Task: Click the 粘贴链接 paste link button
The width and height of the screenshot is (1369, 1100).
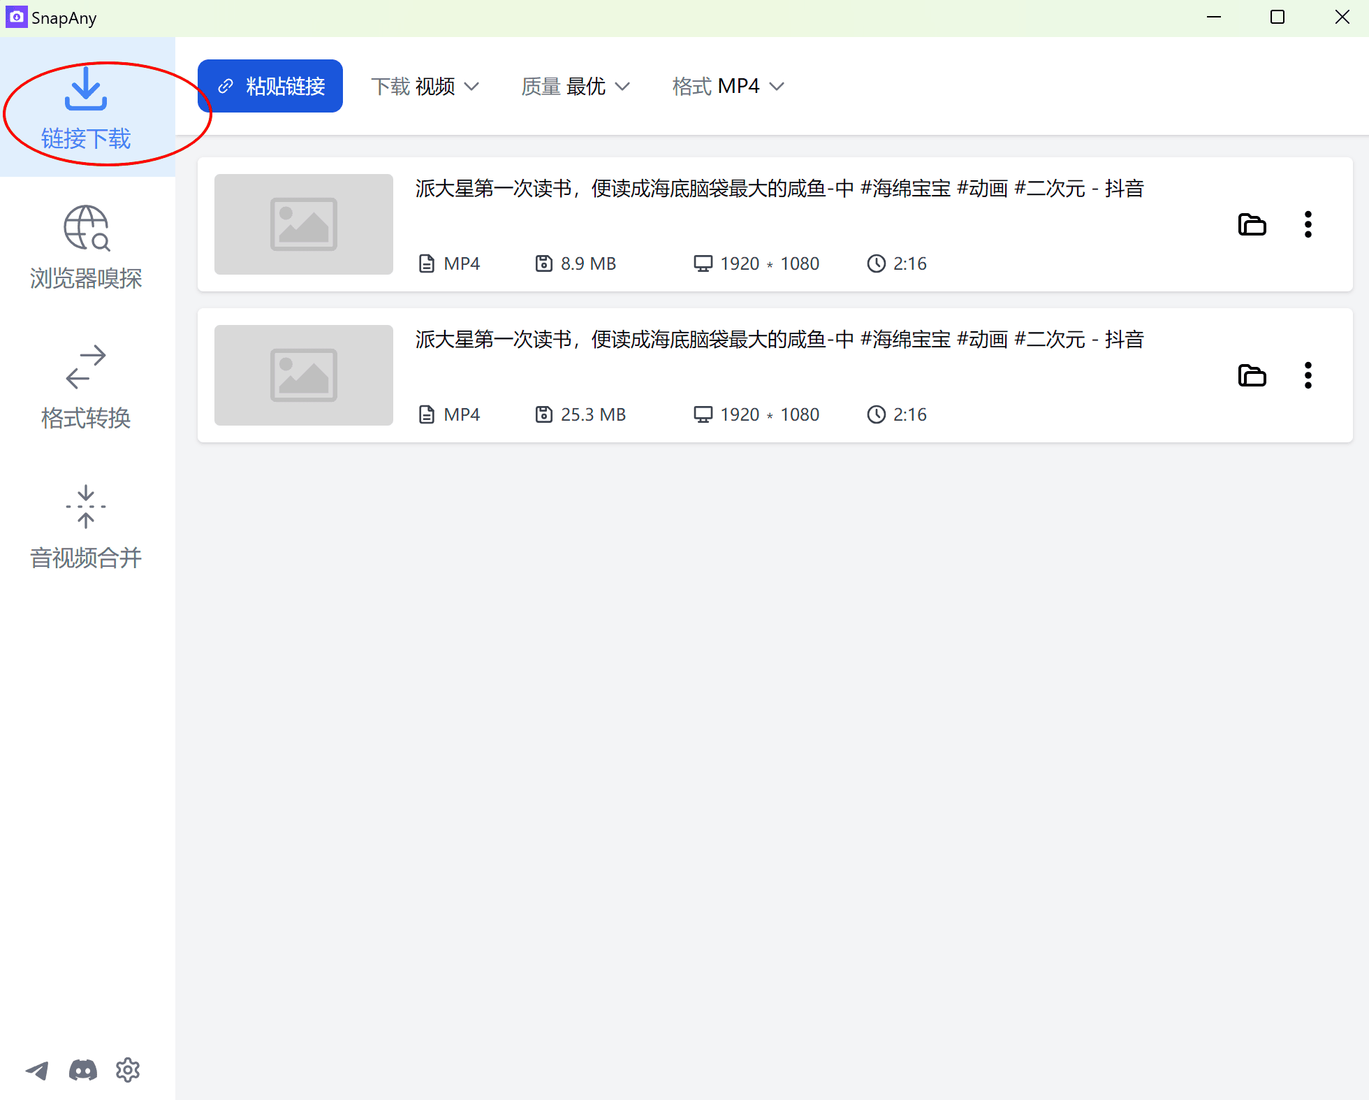Action: pyautogui.click(x=270, y=85)
